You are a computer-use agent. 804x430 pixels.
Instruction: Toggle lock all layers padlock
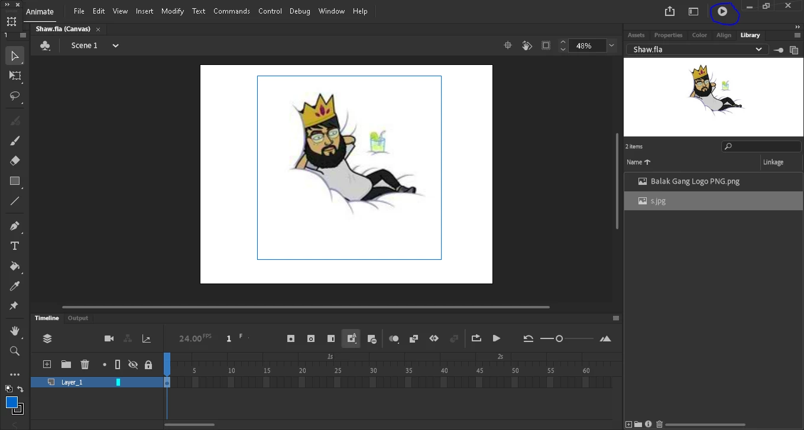coord(148,364)
